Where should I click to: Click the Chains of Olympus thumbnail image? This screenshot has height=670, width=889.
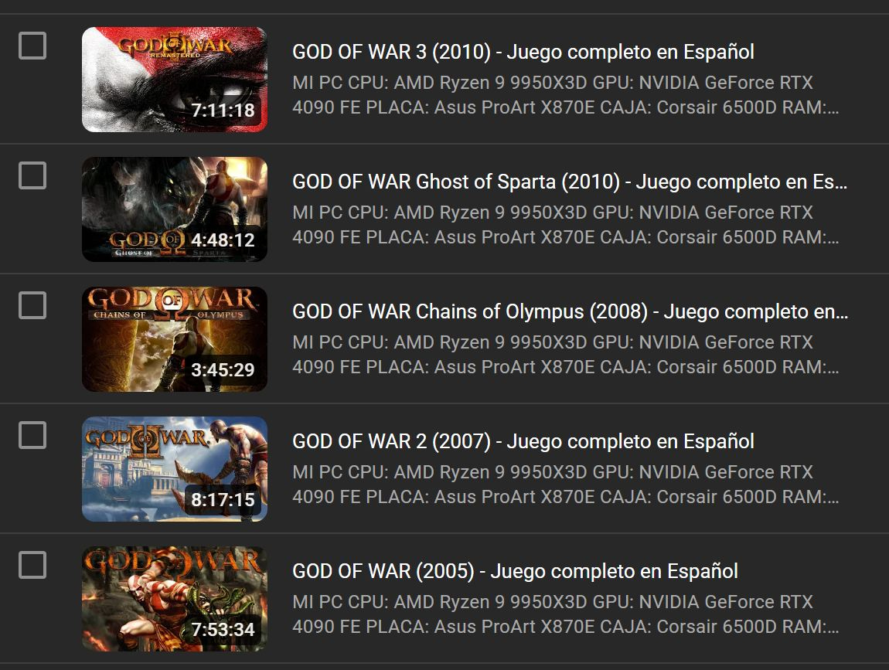pyautogui.click(x=175, y=339)
